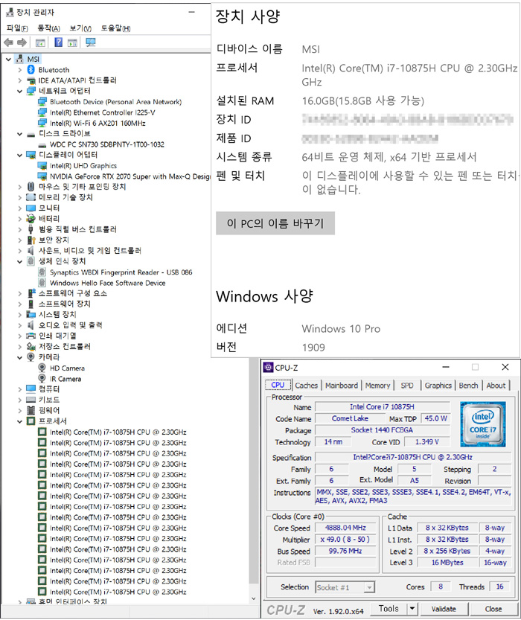Image resolution: width=521 pixels, height=620 pixels.
Task: Expand the 범용 직렬 버스 컨트롤러 category
Action: pyautogui.click(x=19, y=229)
